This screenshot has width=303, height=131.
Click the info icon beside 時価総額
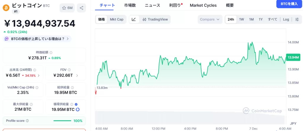coord(51,52)
